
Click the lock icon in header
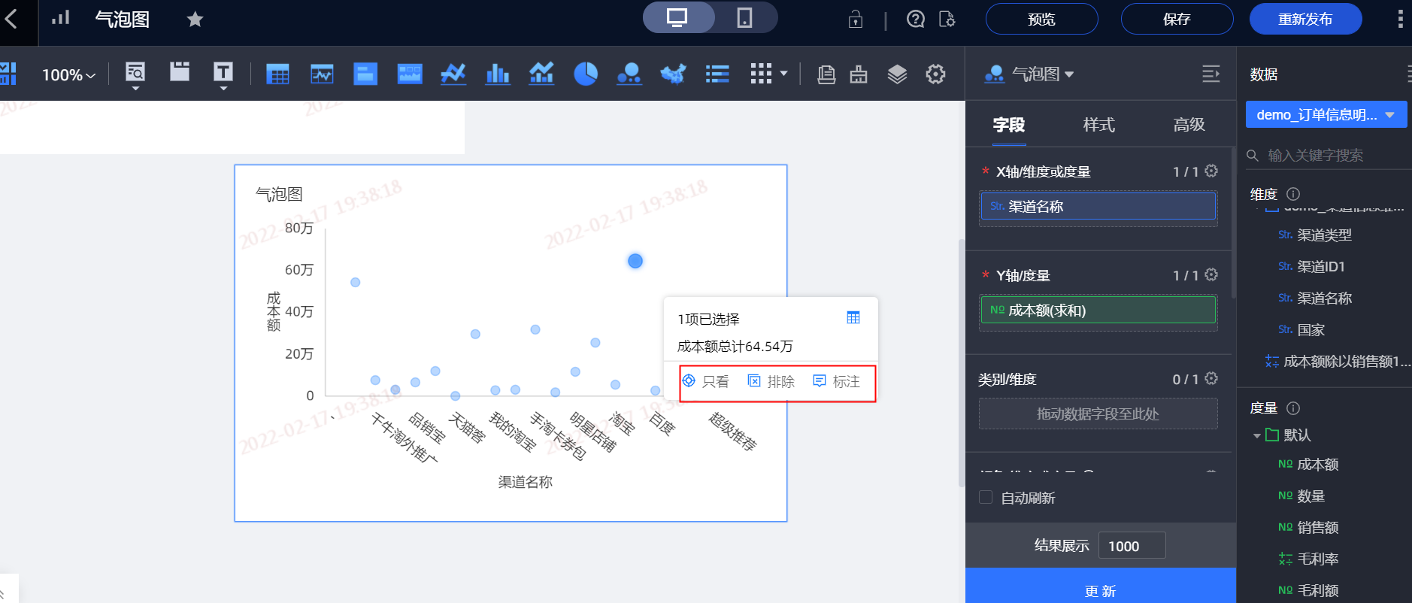click(856, 19)
